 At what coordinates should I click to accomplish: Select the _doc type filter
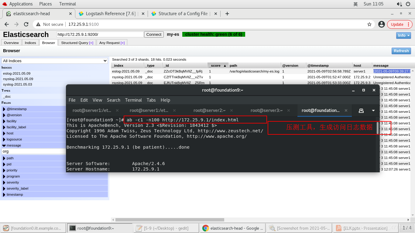pyautogui.click(x=55, y=96)
